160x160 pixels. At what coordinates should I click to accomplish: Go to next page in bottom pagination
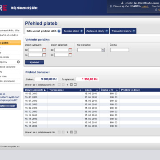tap(71, 132)
